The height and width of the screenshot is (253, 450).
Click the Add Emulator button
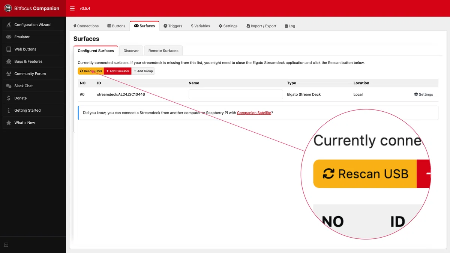(x=118, y=71)
